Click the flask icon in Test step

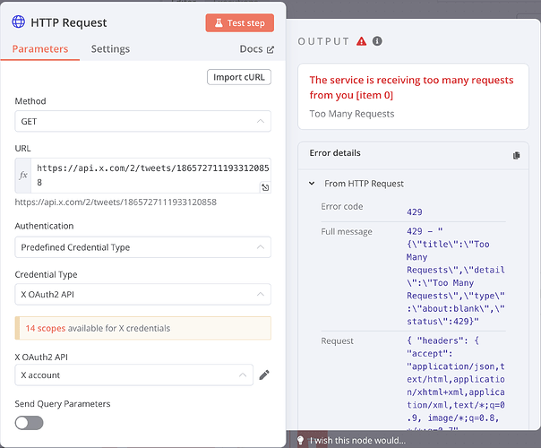point(219,23)
